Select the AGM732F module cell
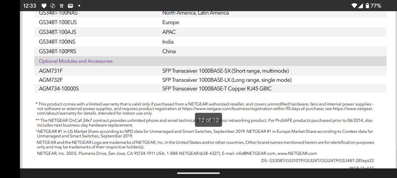This screenshot has height=178, width=397. (50, 80)
